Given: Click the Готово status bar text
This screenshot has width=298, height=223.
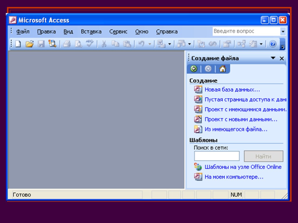Looking at the screenshot, I should pos(22,195).
